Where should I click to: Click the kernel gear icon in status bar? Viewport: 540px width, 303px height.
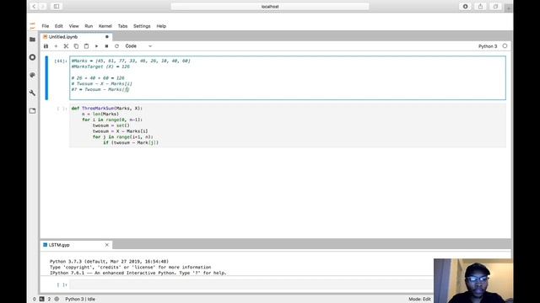pyautogui.click(x=57, y=300)
